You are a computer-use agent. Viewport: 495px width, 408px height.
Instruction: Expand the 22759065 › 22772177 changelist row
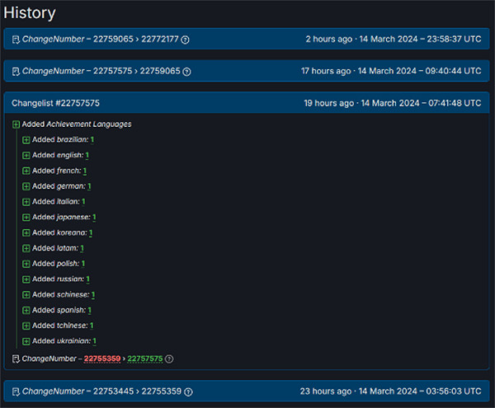coord(247,40)
